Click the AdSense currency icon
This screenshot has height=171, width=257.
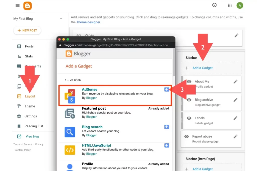(70, 96)
